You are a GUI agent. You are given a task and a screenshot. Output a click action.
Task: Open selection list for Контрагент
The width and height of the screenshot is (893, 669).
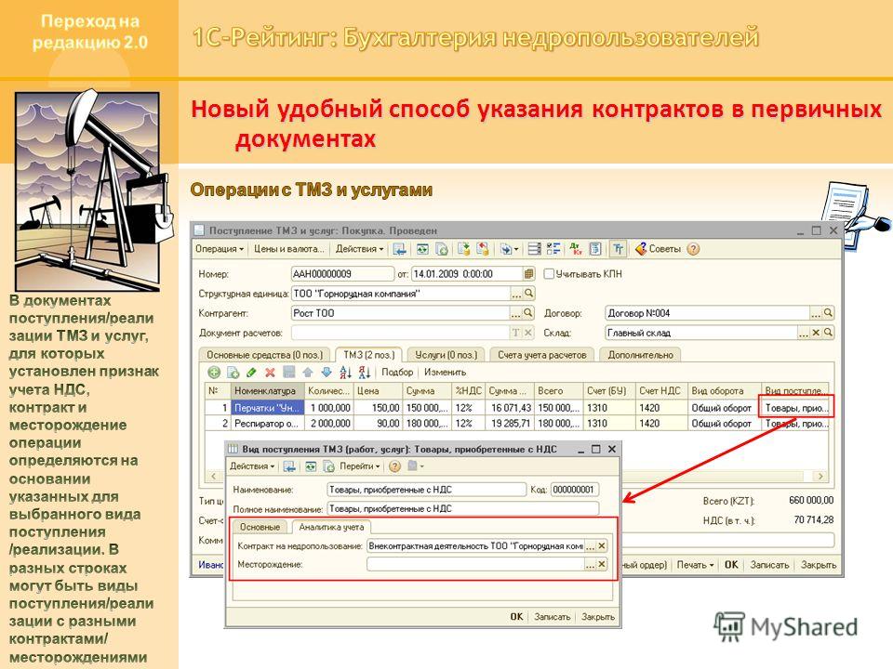tap(516, 313)
